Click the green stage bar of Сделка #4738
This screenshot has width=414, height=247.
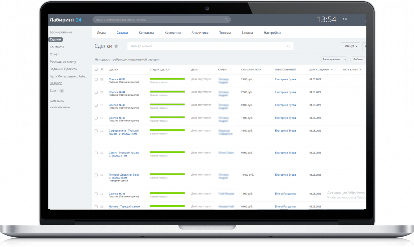coord(167,193)
